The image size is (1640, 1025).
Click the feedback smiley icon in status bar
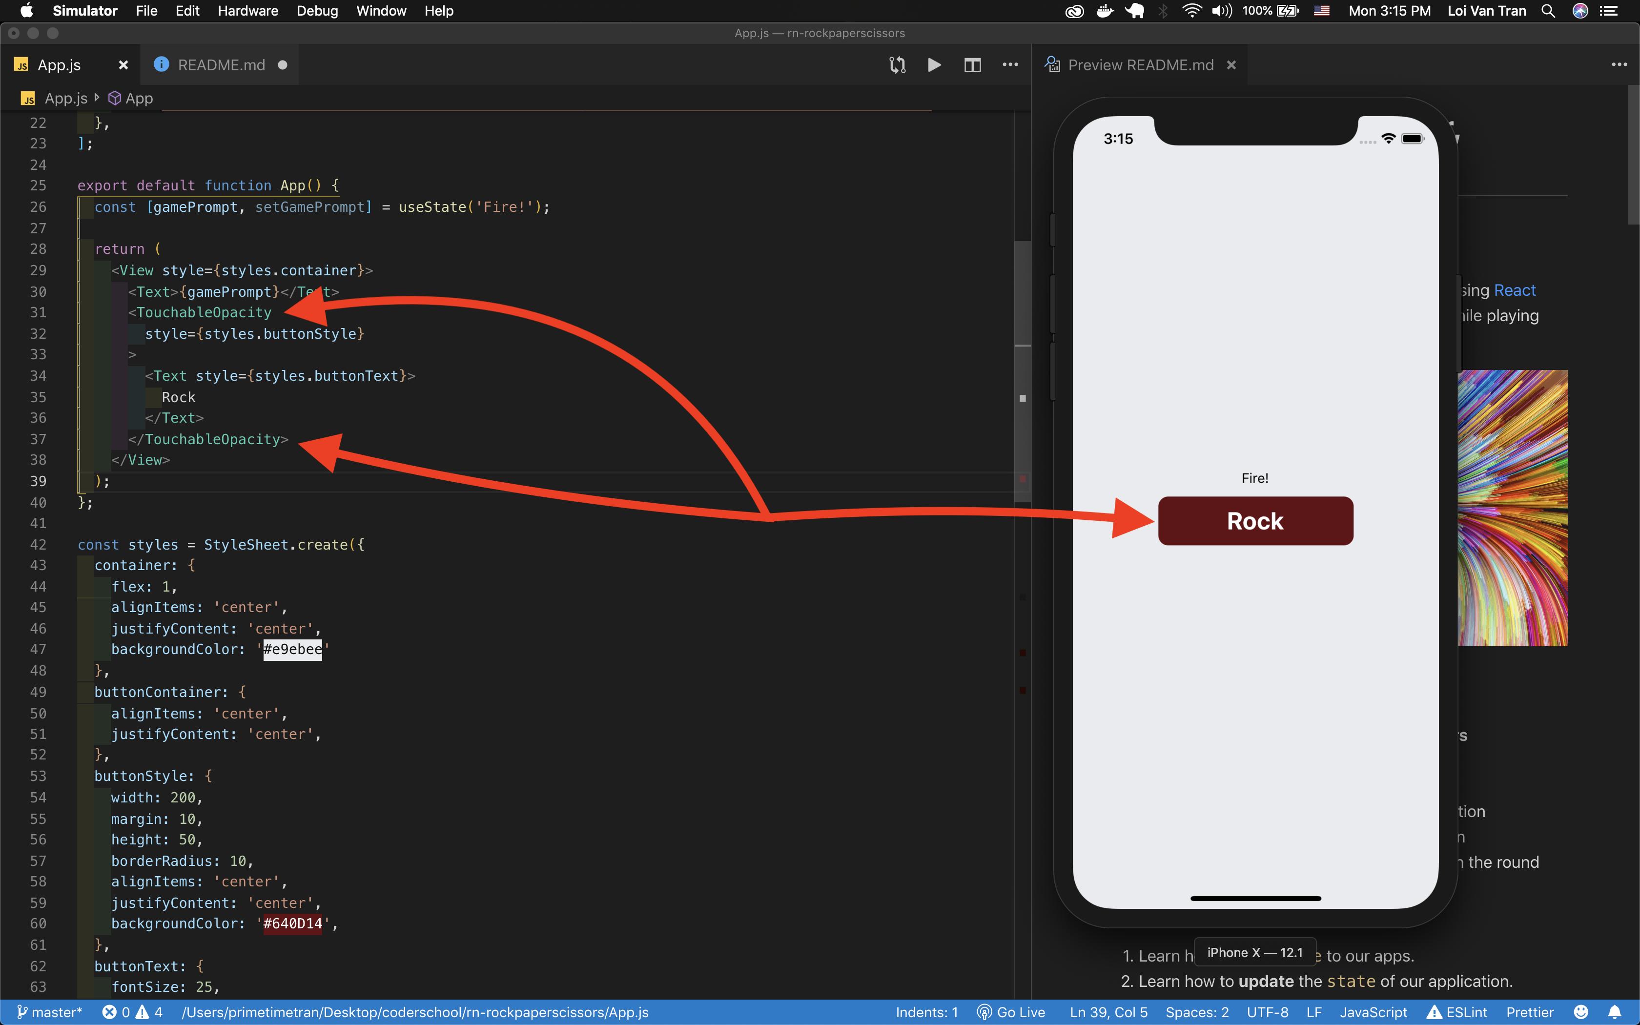click(x=1581, y=1012)
